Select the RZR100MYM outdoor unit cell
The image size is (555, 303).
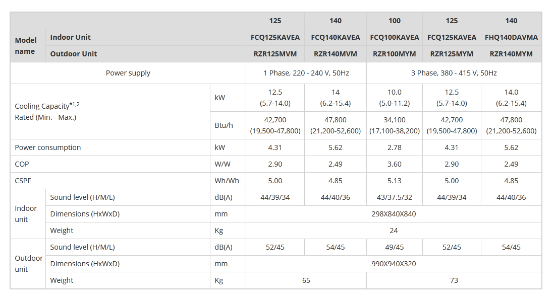coord(395,54)
